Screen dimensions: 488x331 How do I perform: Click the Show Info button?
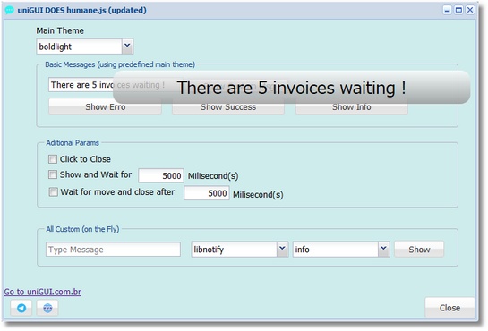[x=351, y=106]
